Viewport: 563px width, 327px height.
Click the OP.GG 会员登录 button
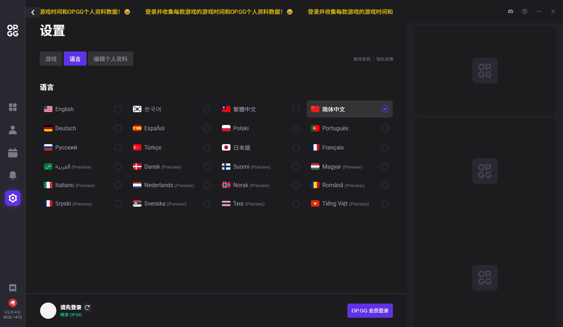pos(370,311)
